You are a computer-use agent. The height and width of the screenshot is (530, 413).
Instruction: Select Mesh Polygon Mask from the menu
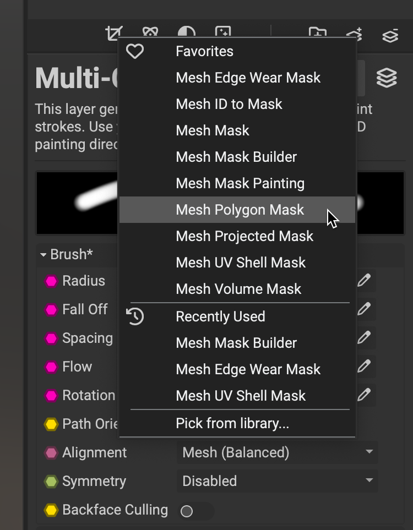tap(240, 210)
